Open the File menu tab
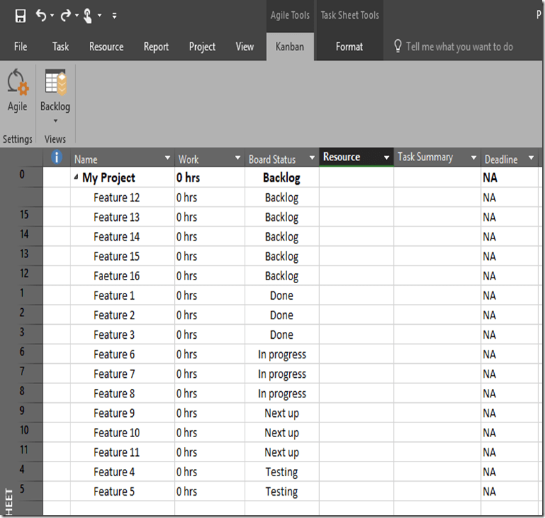 pyautogui.click(x=21, y=47)
